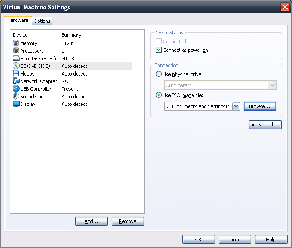Toggle the Connected checkbox

159,42
